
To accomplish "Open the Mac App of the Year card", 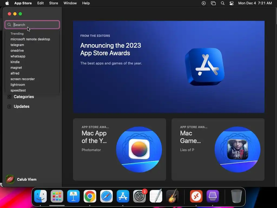I will tap(119, 149).
